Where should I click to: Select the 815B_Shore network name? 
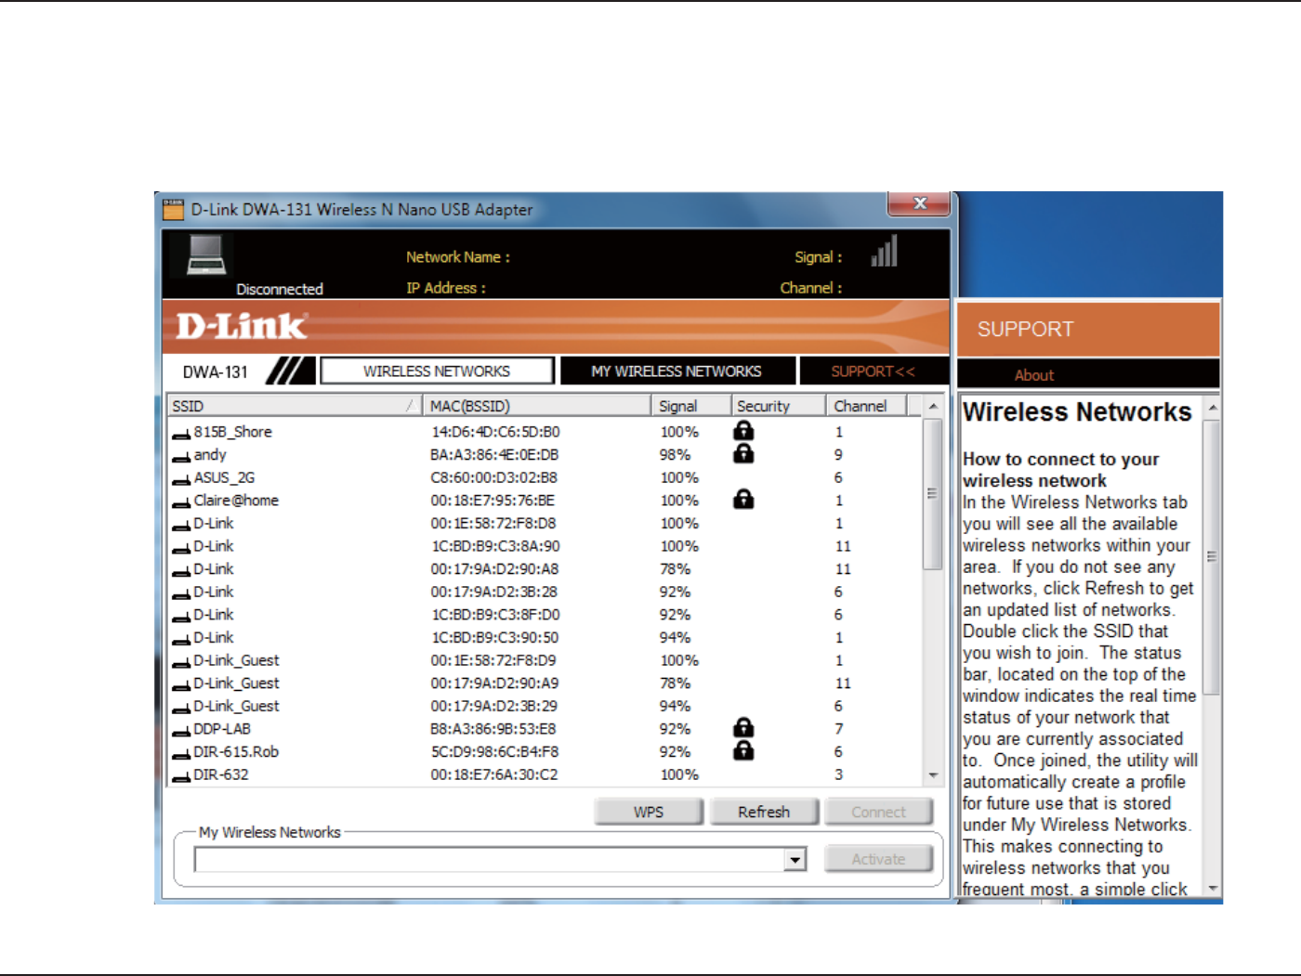pyautogui.click(x=233, y=432)
